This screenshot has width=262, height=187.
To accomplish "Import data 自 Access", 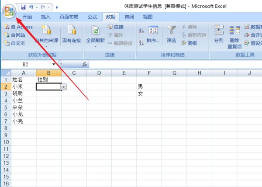I will pyautogui.click(x=18, y=27).
